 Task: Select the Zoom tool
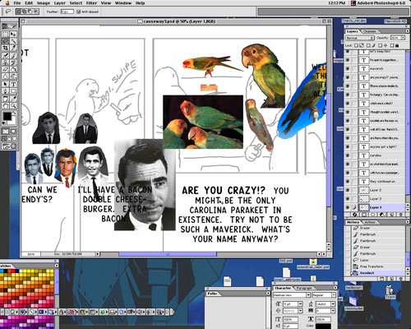coord(13,106)
